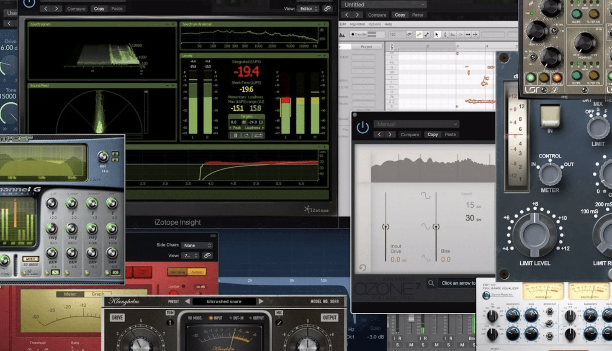Select the formant tool in Melodyne toolbar
This screenshot has height=351, width=612.
(453, 34)
